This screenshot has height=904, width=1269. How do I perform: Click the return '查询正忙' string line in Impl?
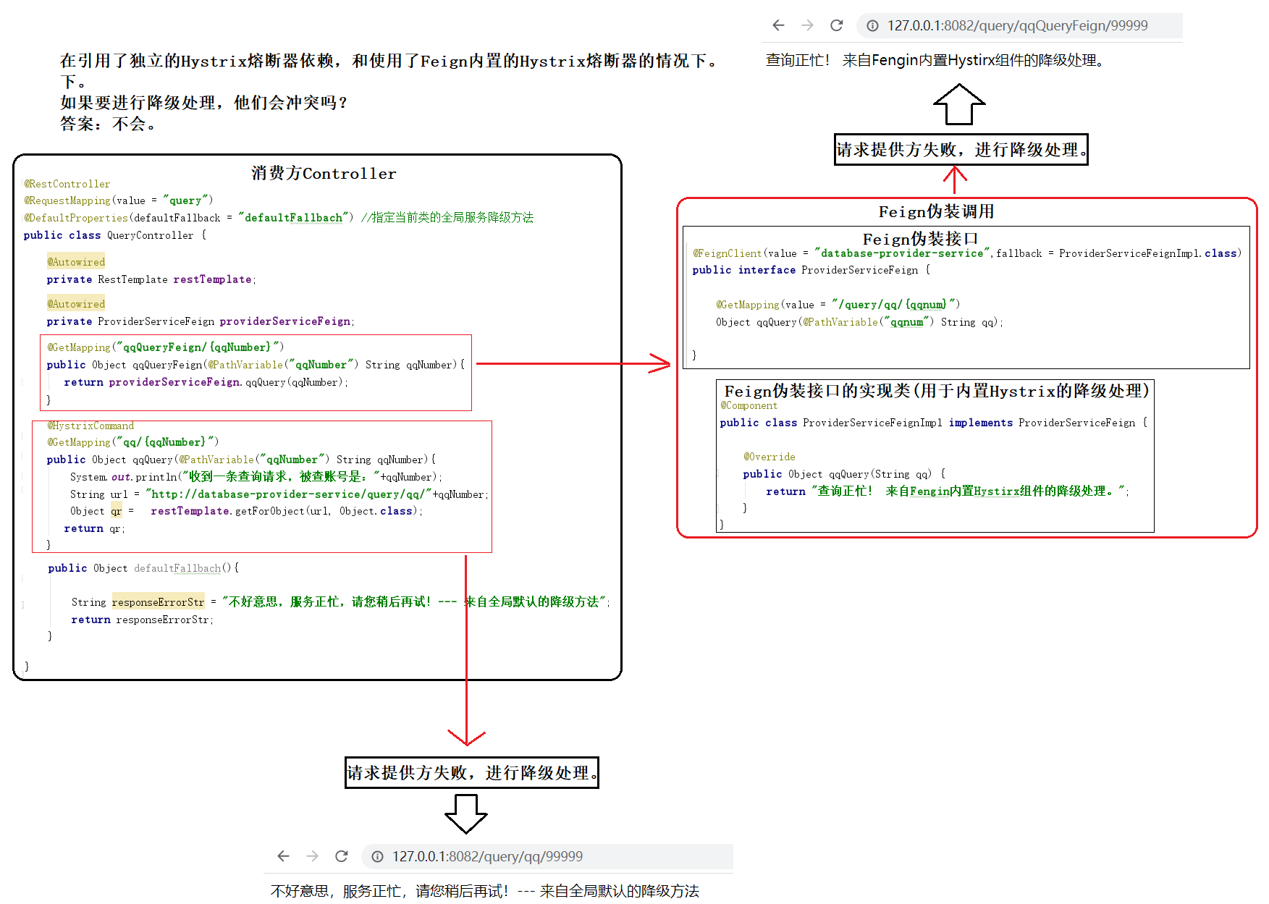(948, 491)
